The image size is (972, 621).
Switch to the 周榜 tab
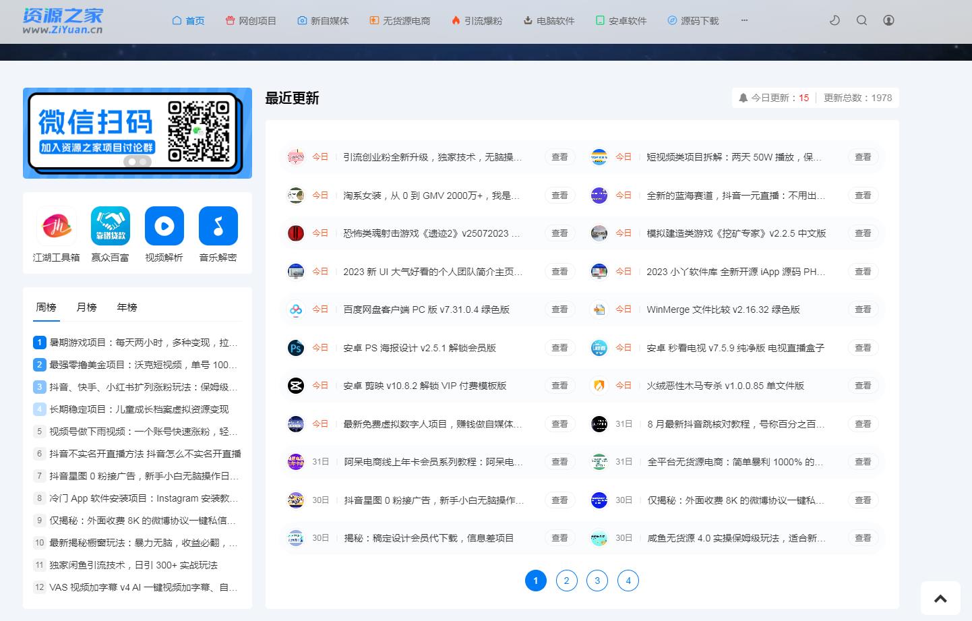tap(47, 307)
